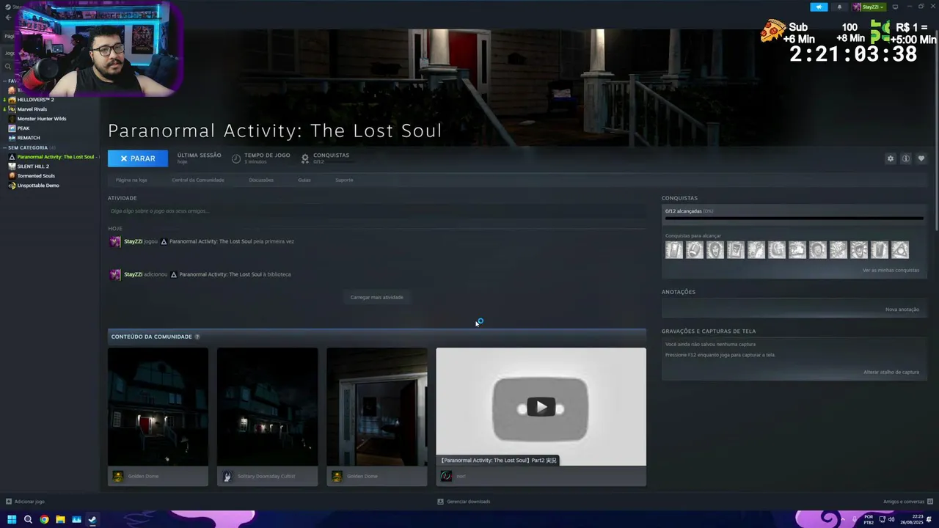Click Alterar atalho de captura
This screenshot has height=528, width=939.
891,372
